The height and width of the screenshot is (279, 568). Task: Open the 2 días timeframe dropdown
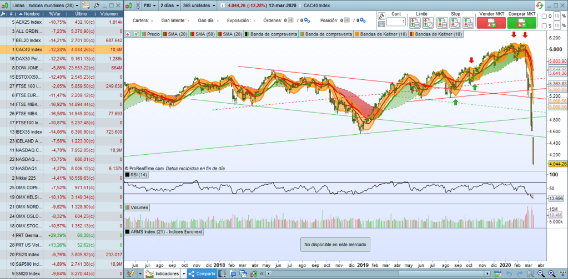tap(168, 5)
